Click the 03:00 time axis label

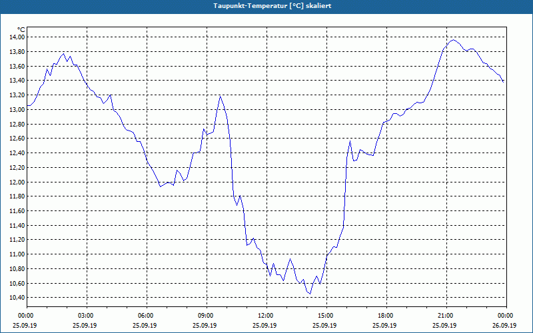[87, 316]
